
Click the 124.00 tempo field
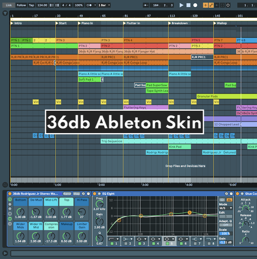[42, 5]
